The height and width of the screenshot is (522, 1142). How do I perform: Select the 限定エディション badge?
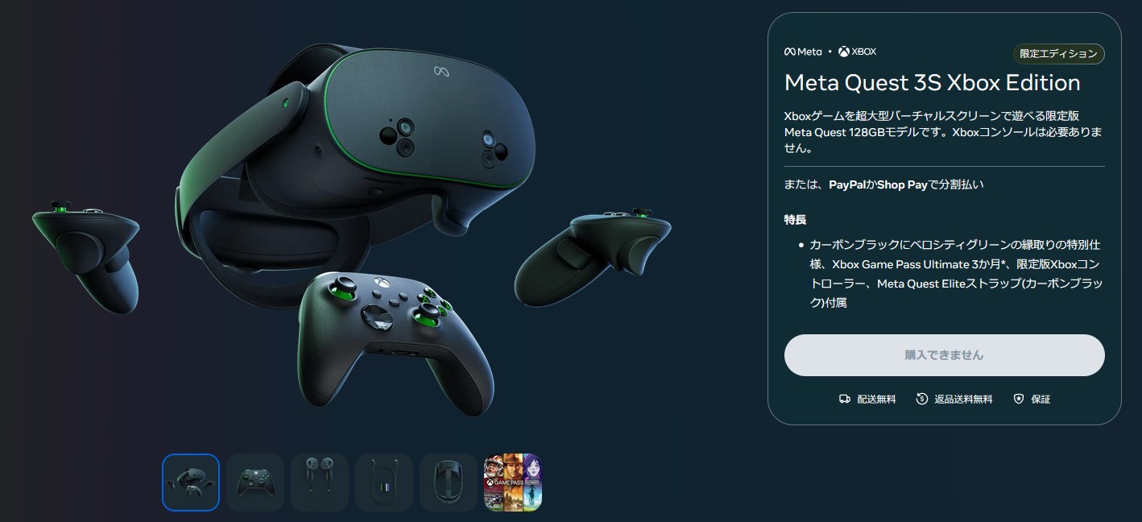click(x=1058, y=54)
